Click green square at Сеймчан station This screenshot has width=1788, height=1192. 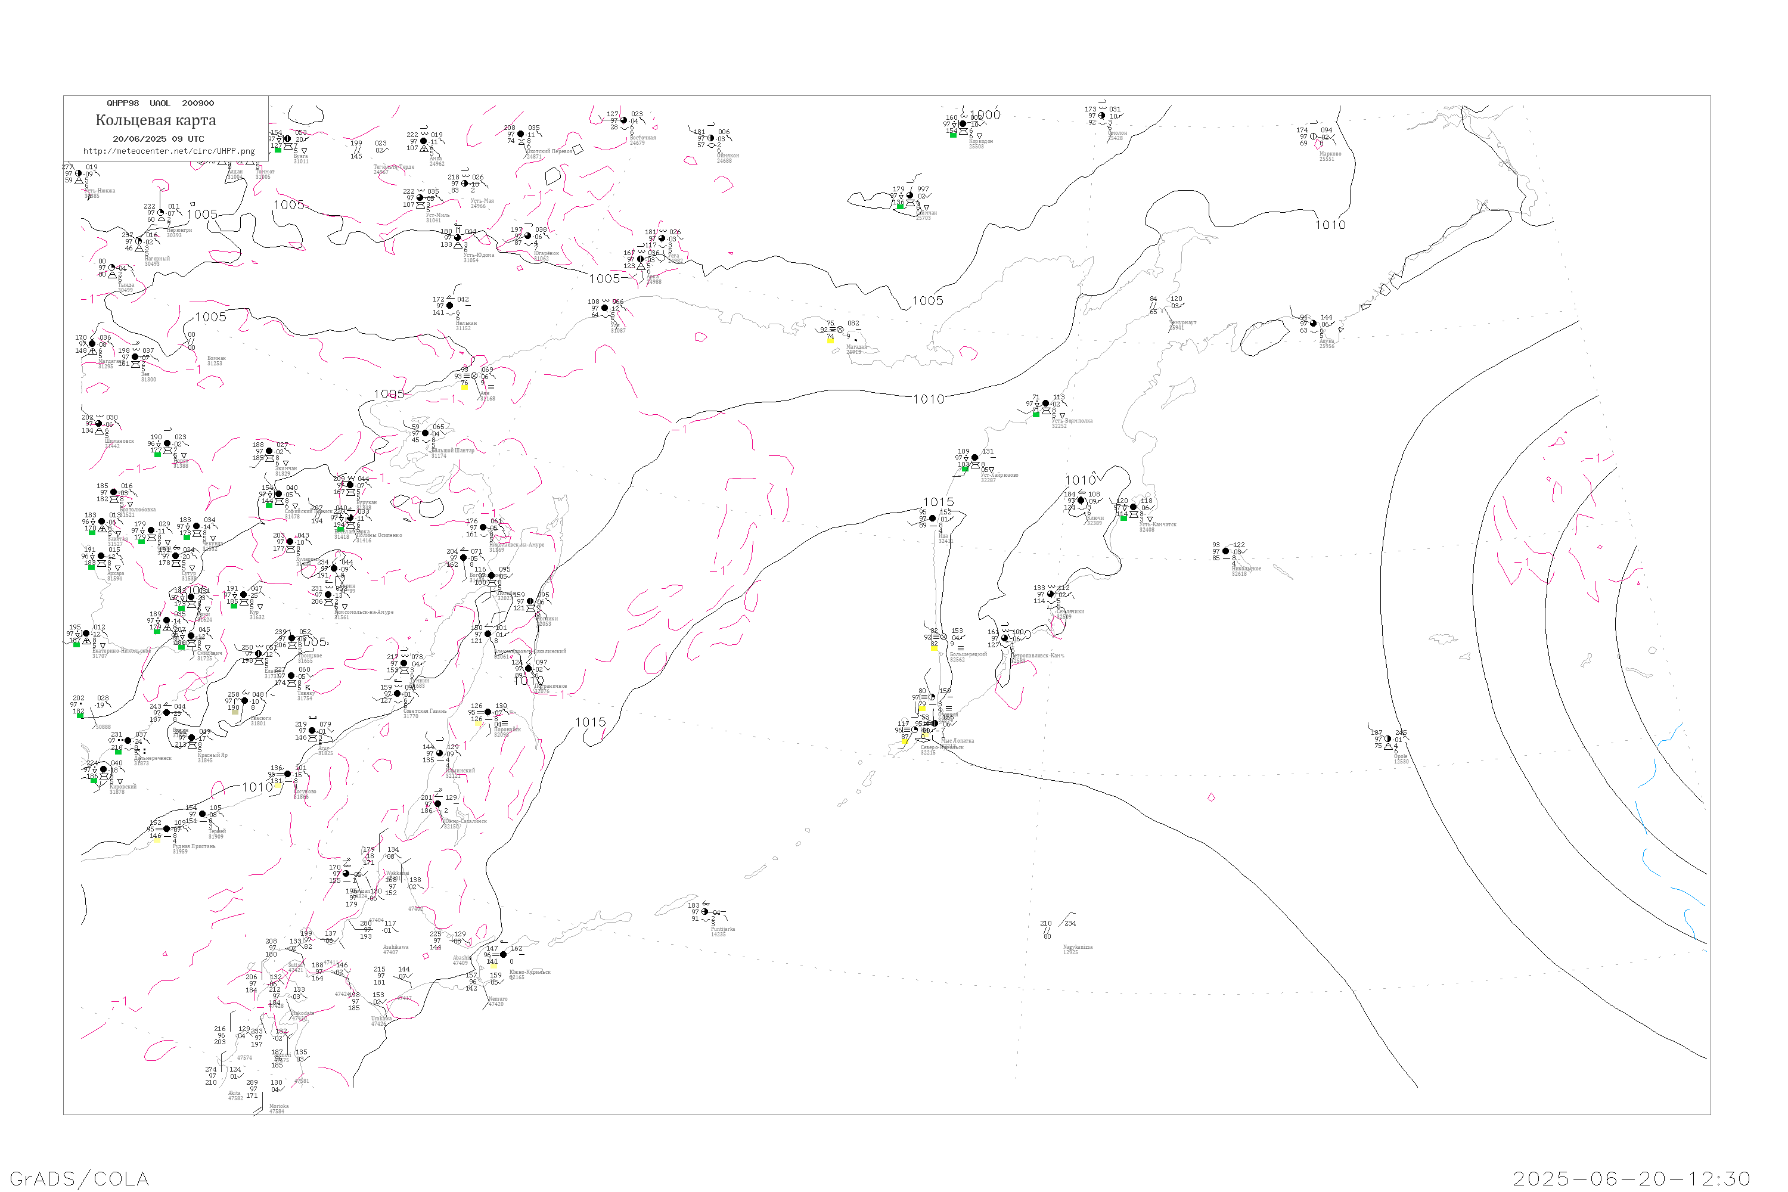(x=900, y=207)
